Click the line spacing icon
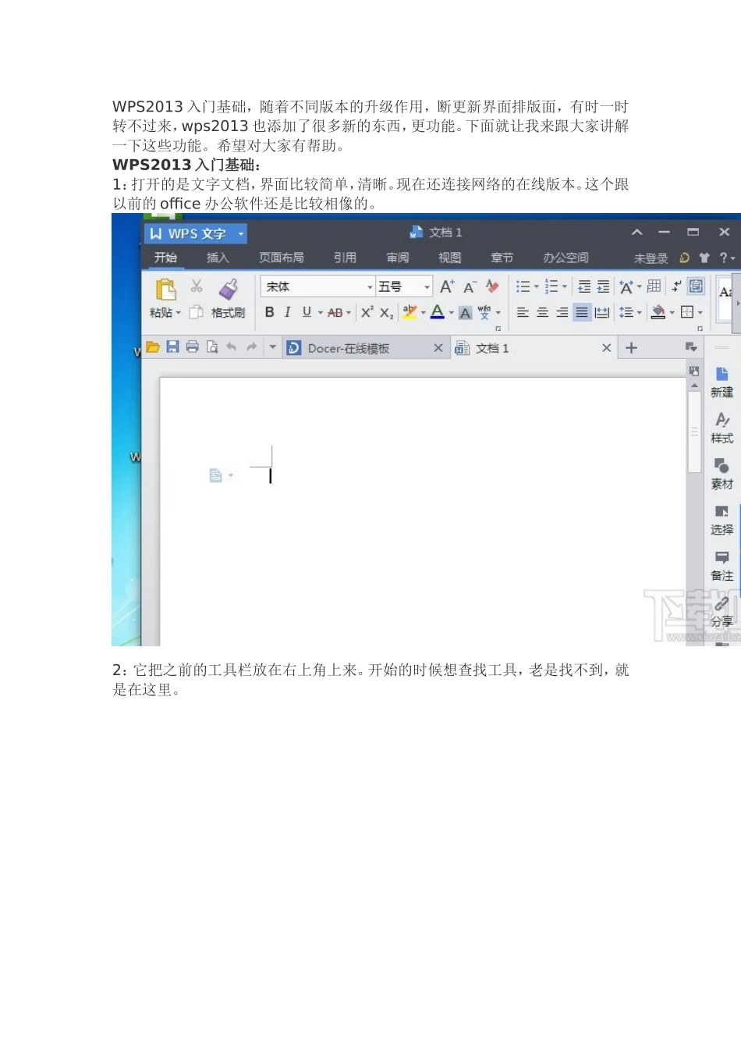This screenshot has height=1049, width=741. [x=626, y=312]
